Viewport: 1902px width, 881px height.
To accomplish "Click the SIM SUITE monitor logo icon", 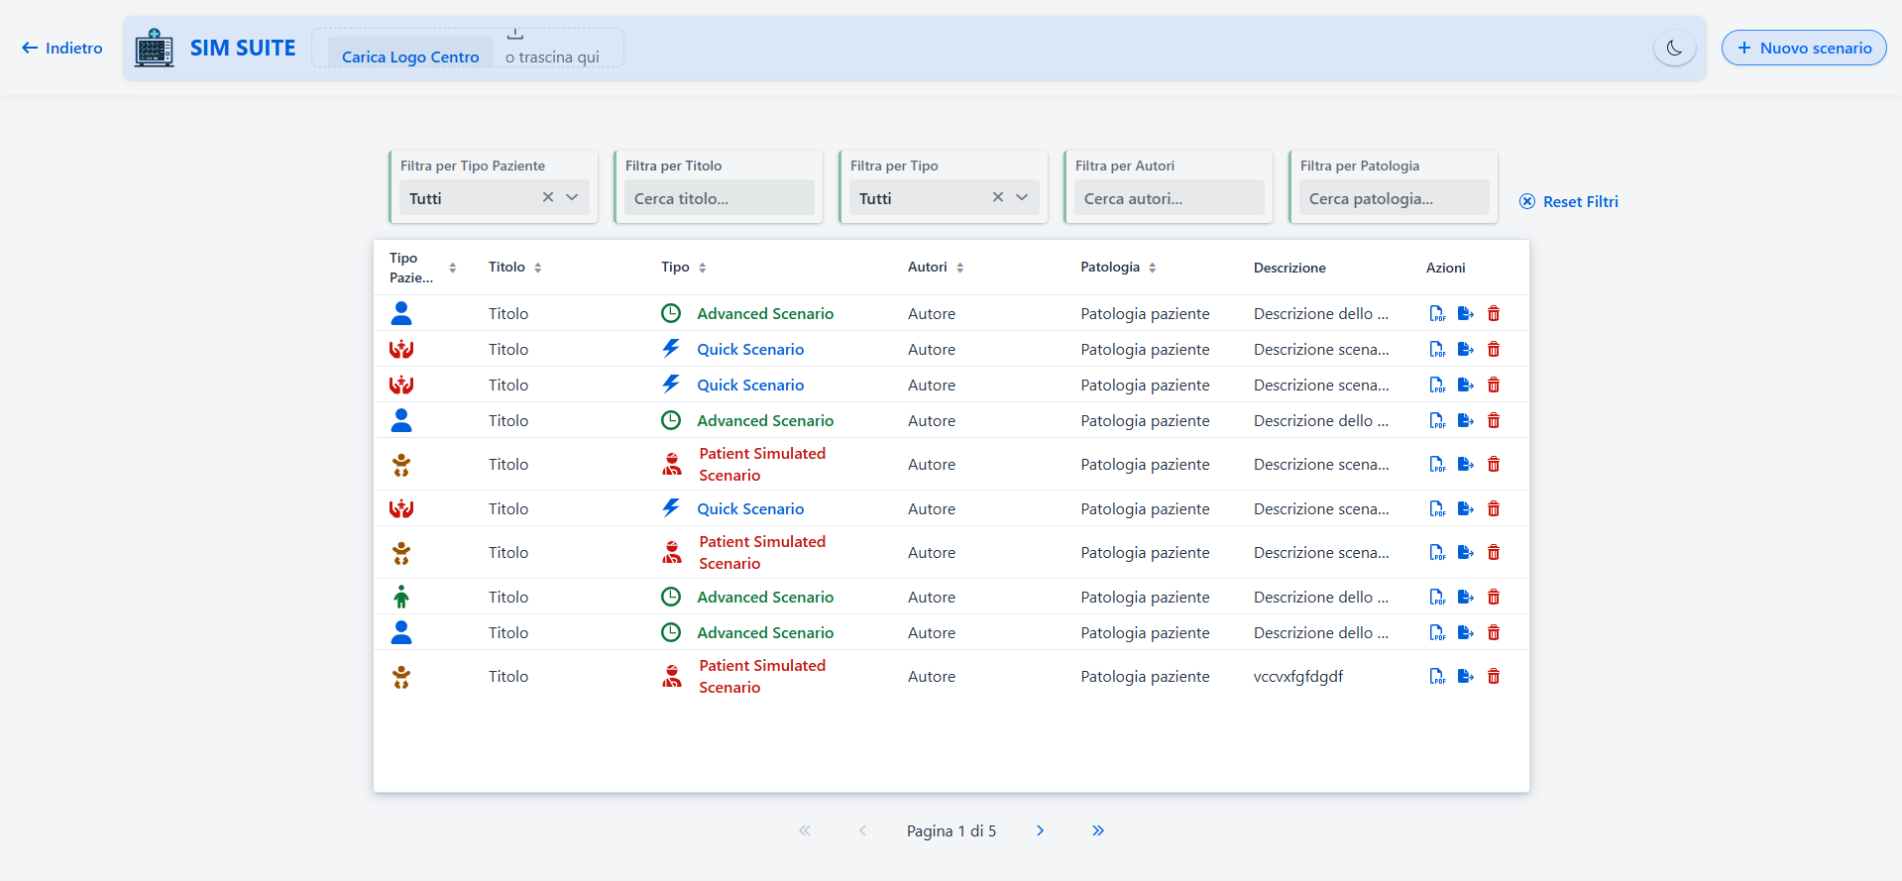I will tap(155, 48).
